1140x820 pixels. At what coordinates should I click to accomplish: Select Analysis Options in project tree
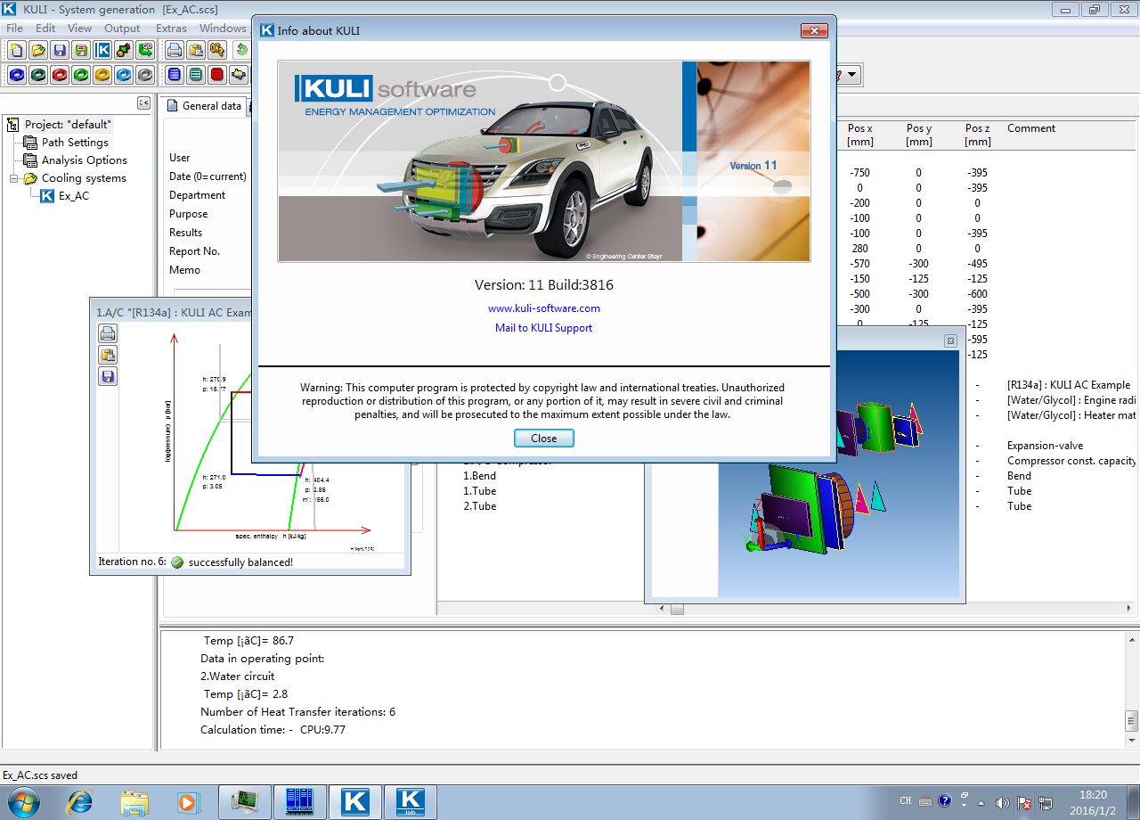tap(85, 160)
